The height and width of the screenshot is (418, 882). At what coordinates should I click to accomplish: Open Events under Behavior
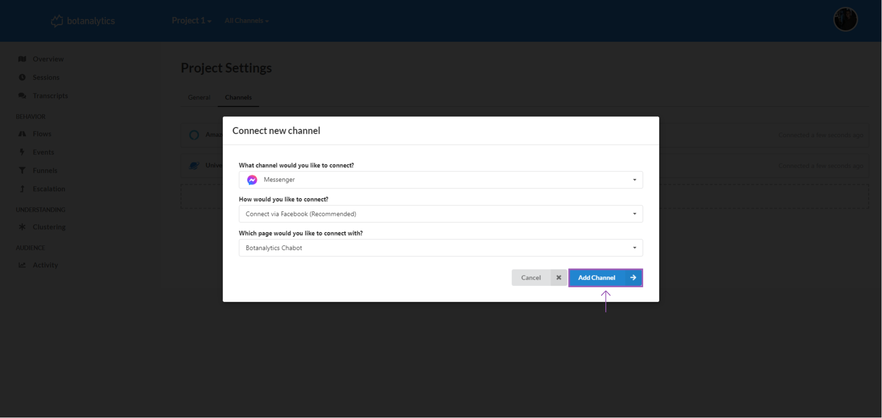click(43, 152)
